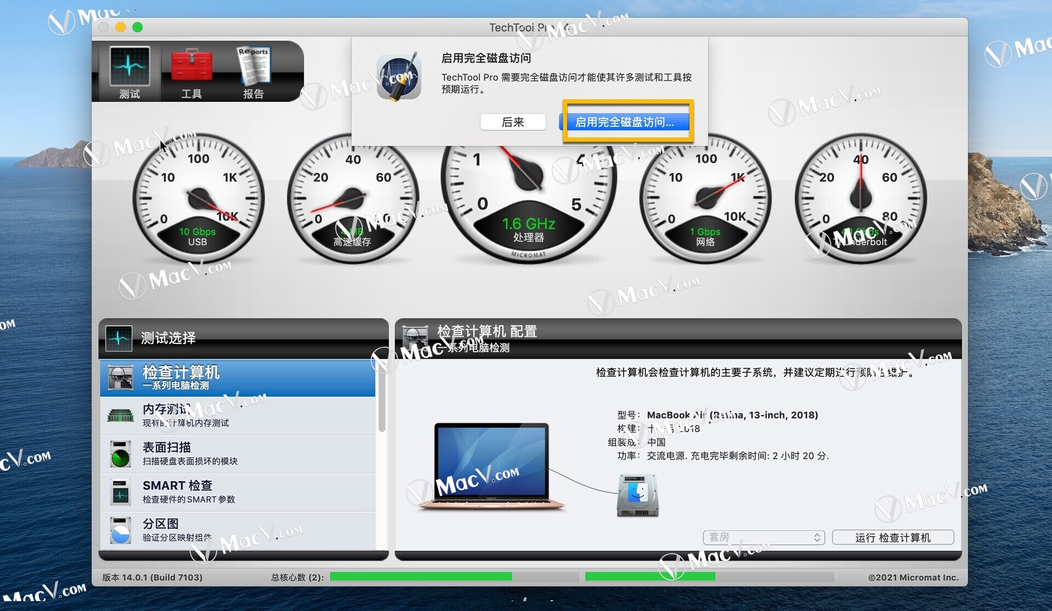The width and height of the screenshot is (1052, 611).
Task: Select 分区图 test row
Action: click(238, 530)
